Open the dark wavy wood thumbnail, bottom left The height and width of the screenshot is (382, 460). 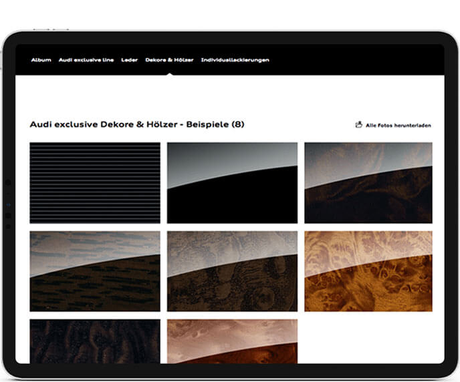[x=95, y=341]
